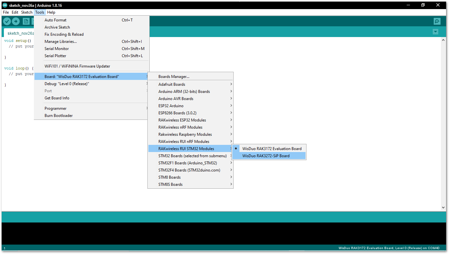Expand RAKwireless RUI nRF Modules
The height and width of the screenshot is (254, 449).
(x=191, y=142)
